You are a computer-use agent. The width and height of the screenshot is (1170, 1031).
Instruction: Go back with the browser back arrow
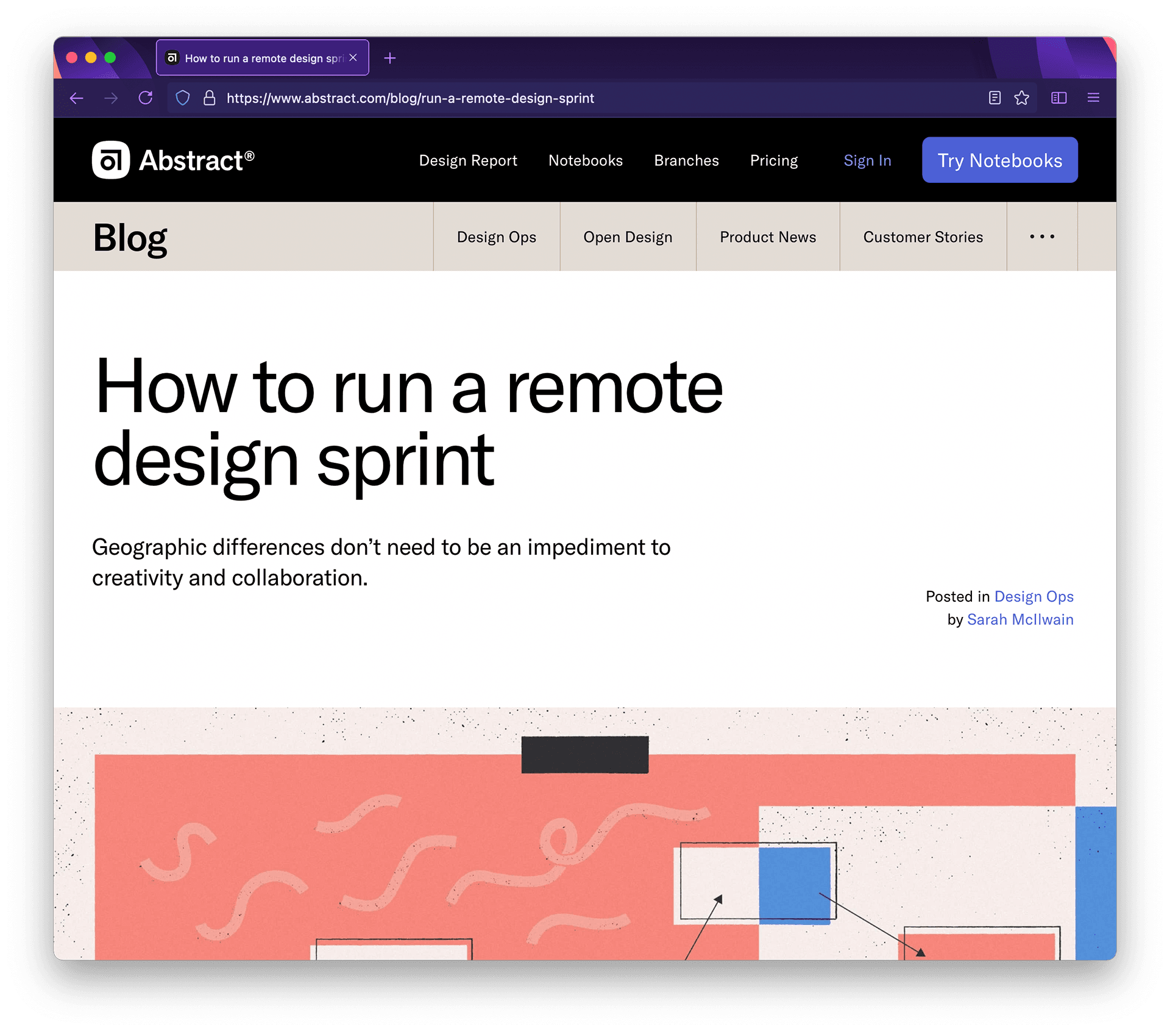point(76,98)
